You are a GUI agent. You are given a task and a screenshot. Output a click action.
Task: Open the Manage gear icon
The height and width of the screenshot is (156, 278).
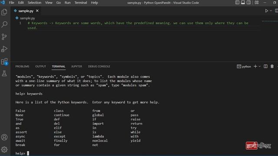click(4, 149)
